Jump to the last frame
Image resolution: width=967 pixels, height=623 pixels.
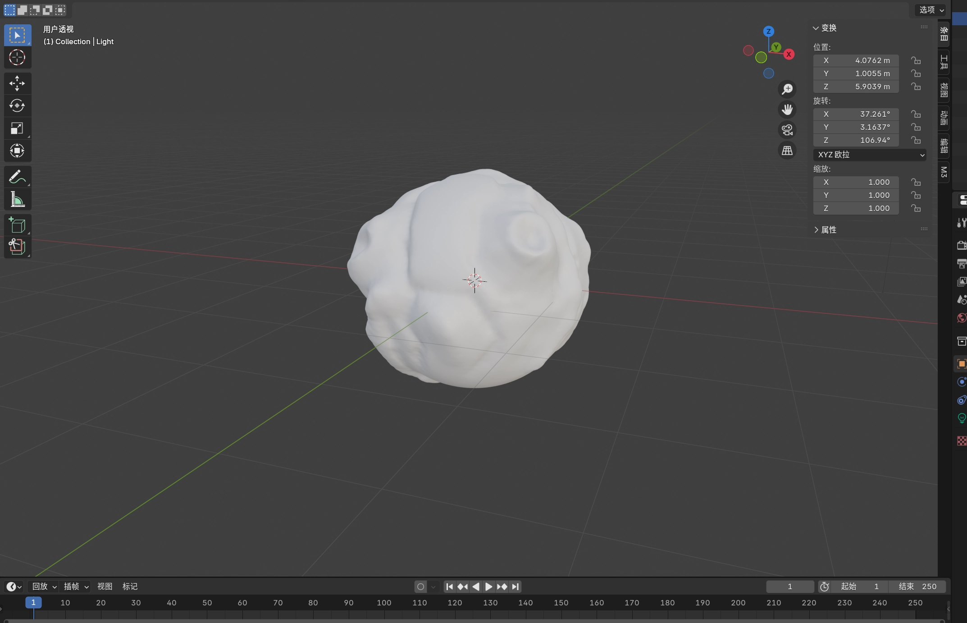(x=515, y=586)
